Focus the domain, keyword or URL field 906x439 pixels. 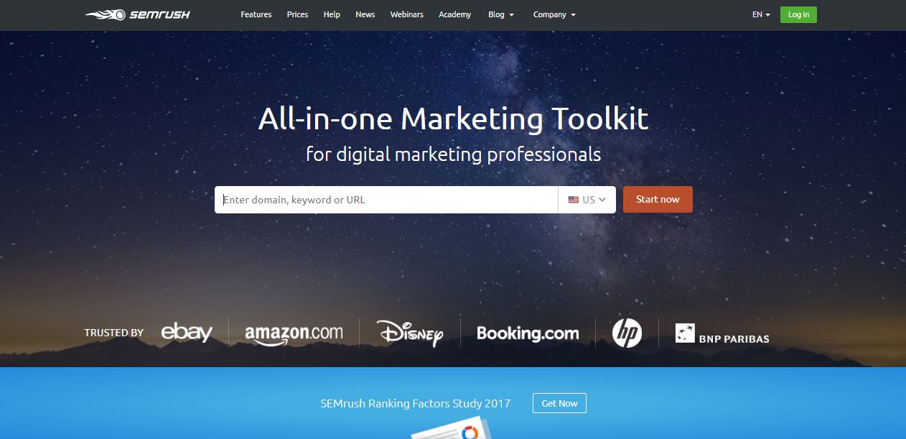(x=386, y=200)
